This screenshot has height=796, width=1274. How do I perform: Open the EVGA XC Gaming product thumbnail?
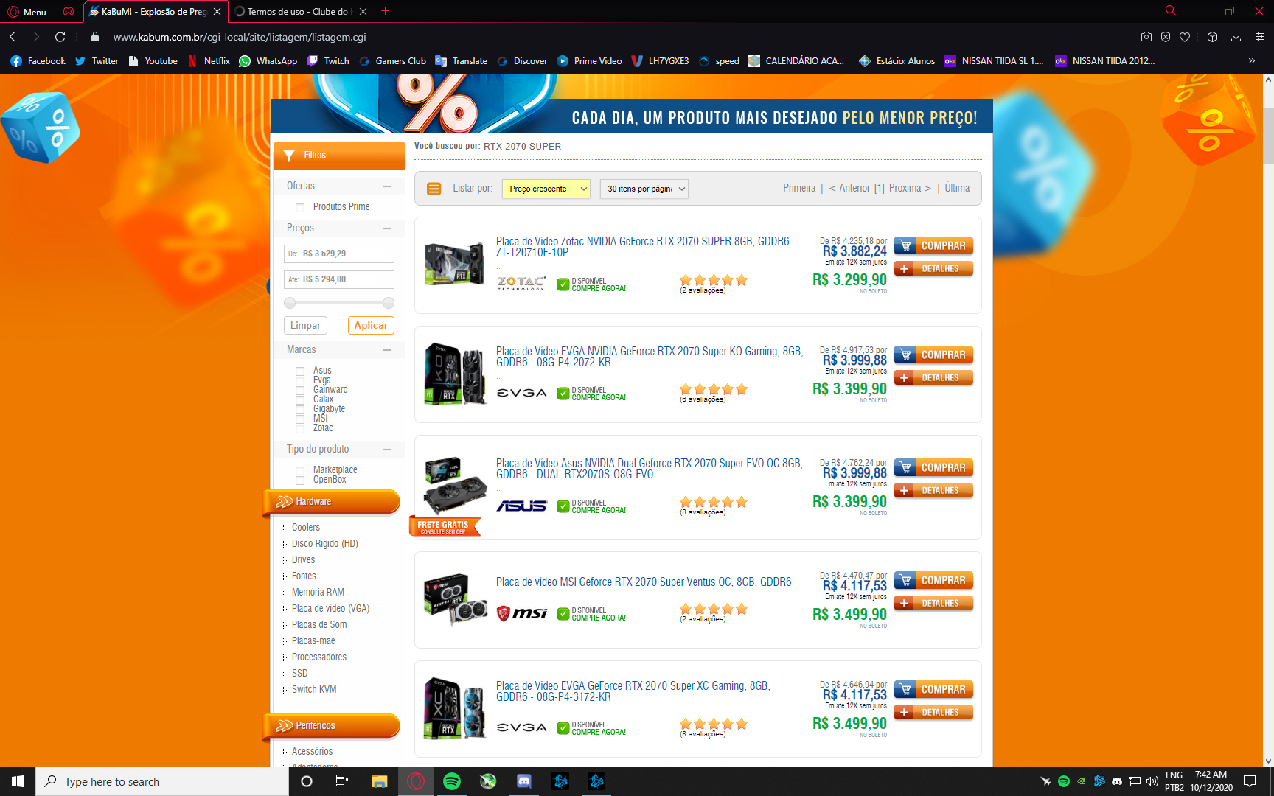[455, 708]
